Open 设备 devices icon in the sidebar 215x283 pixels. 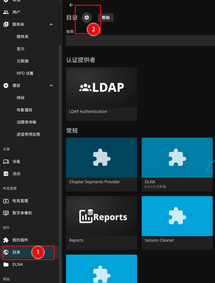[6, 161]
